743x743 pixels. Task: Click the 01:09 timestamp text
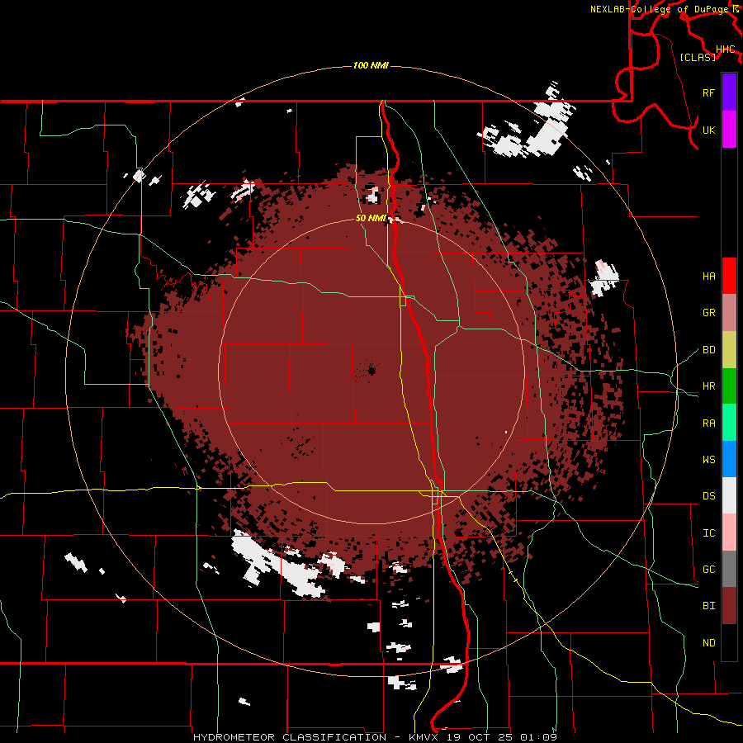point(538,737)
